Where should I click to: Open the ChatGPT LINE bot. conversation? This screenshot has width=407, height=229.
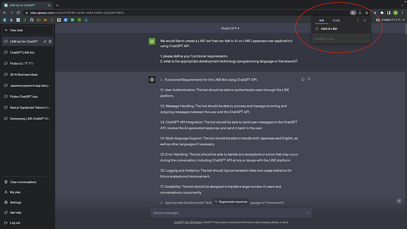point(28,53)
